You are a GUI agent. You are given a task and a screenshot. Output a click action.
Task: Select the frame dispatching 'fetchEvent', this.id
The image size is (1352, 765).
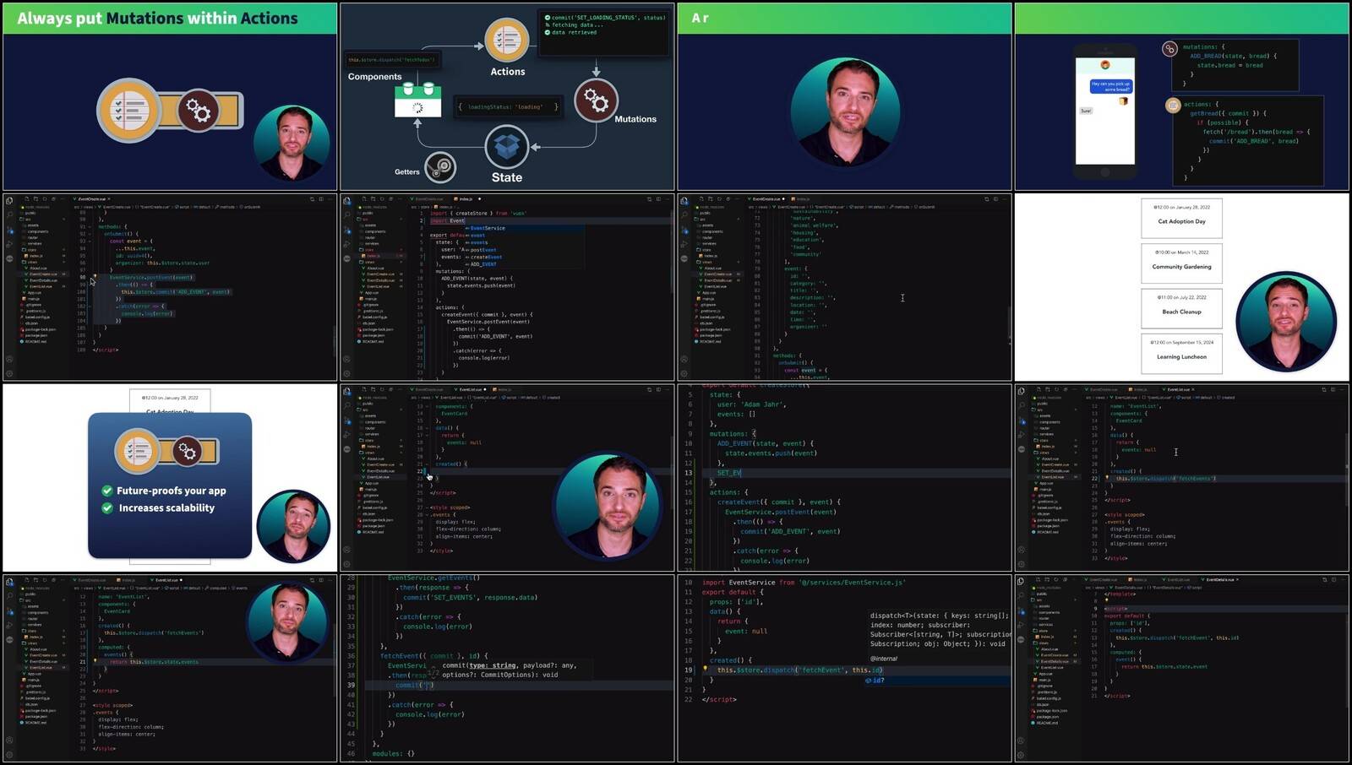click(x=844, y=669)
